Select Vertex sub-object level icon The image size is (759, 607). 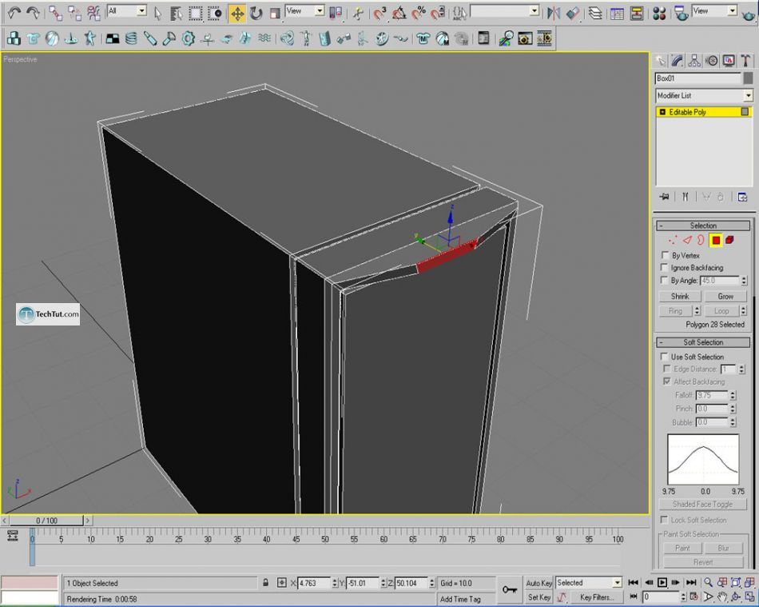click(673, 240)
